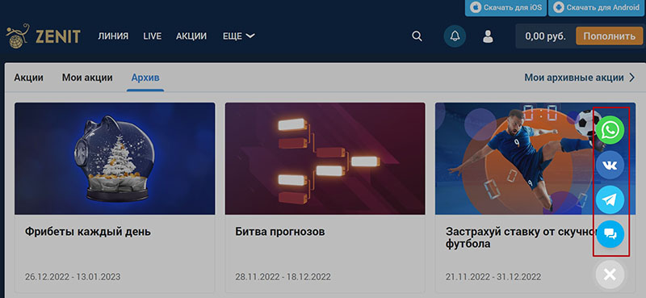The image size is (646, 298).
Task: Open the ЛИНИЯ menu item
Action: click(x=113, y=36)
